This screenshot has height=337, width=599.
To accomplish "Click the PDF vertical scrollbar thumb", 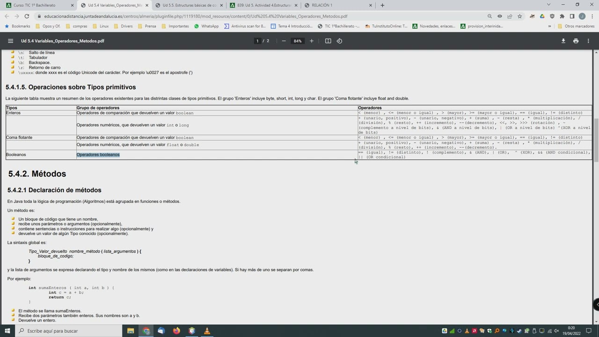I will (596, 140).
